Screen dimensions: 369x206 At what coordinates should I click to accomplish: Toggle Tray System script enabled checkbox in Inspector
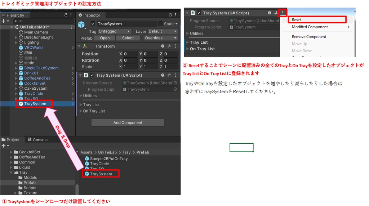[x=92, y=75]
